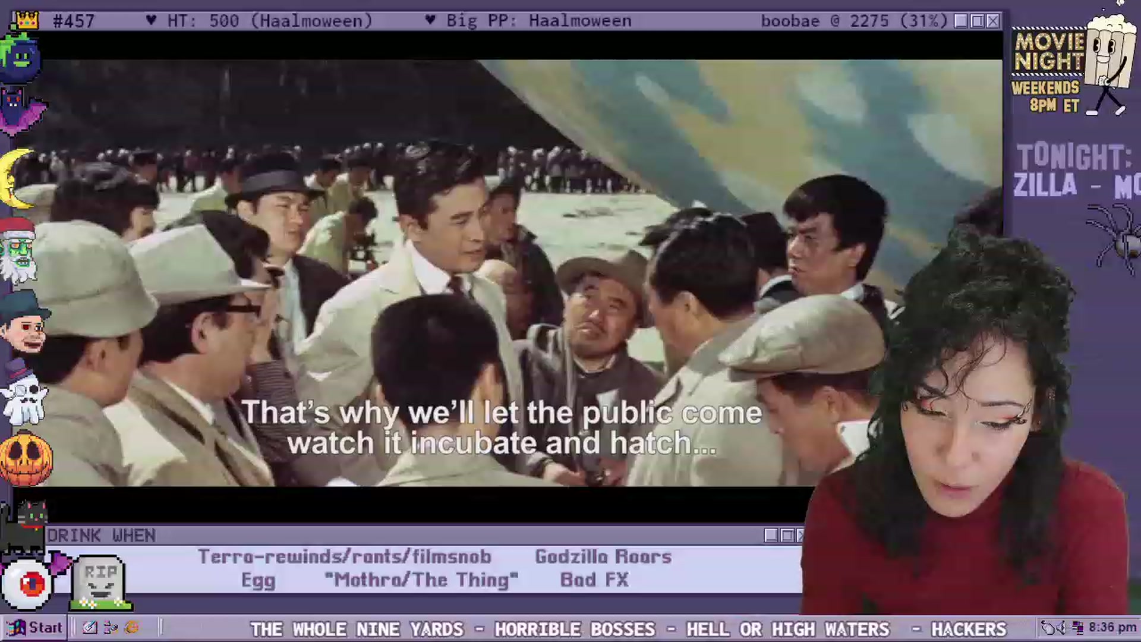Click the Movie Night logo
The image size is (1141, 642).
(1048, 52)
